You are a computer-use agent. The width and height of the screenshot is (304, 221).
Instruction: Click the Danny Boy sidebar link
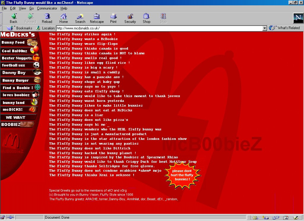(21, 72)
